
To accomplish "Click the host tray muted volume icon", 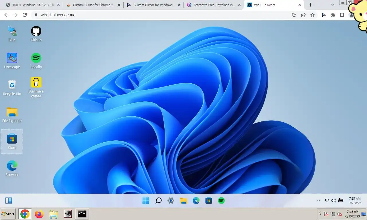I will click(x=340, y=214).
